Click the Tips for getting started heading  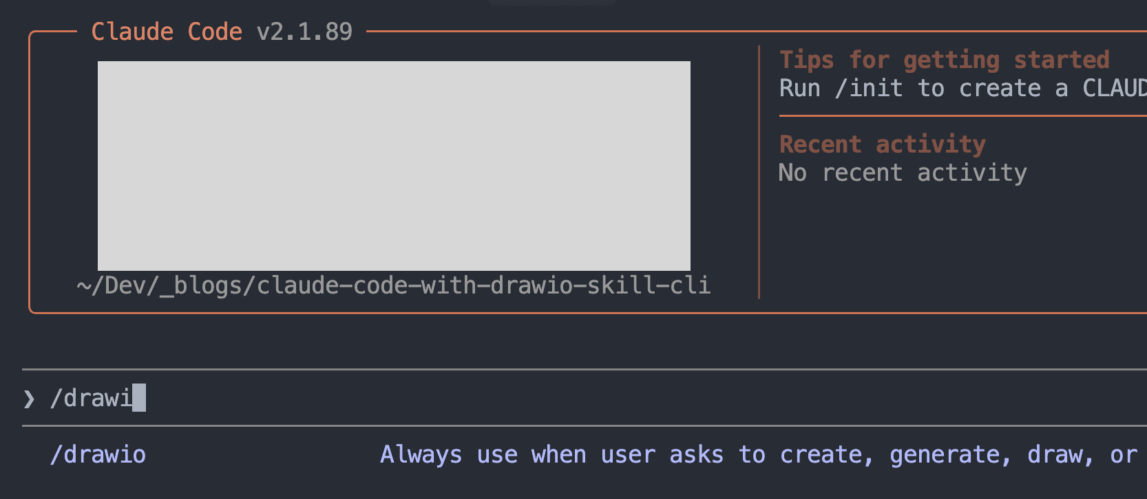[x=944, y=60]
